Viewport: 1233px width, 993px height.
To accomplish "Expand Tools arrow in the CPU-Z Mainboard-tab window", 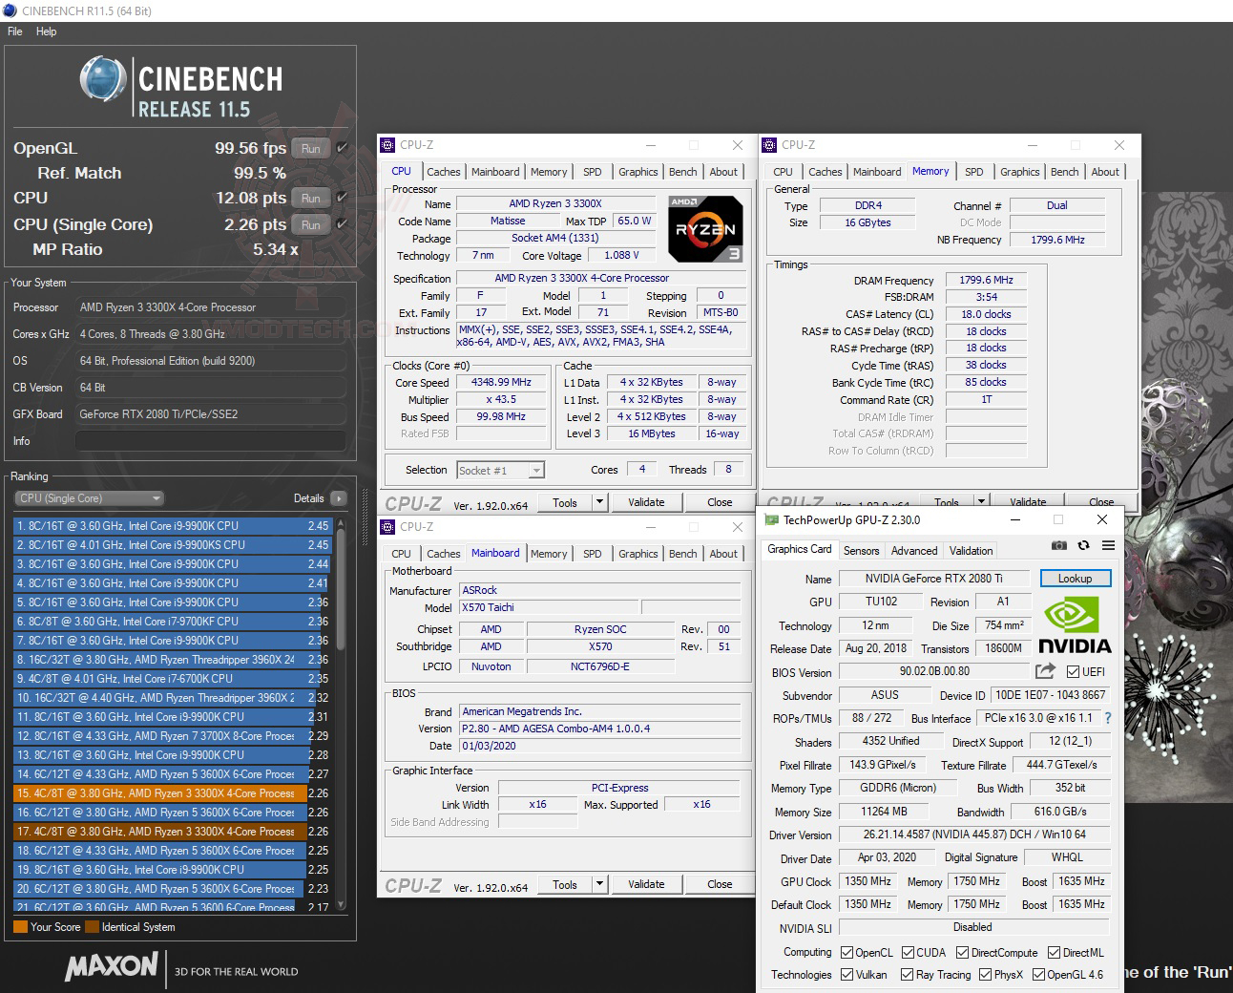I will click(599, 884).
